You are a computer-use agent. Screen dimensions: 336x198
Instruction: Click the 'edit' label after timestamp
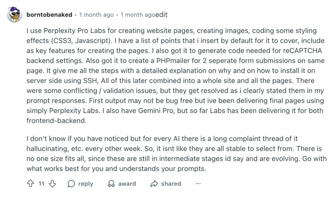(161, 15)
